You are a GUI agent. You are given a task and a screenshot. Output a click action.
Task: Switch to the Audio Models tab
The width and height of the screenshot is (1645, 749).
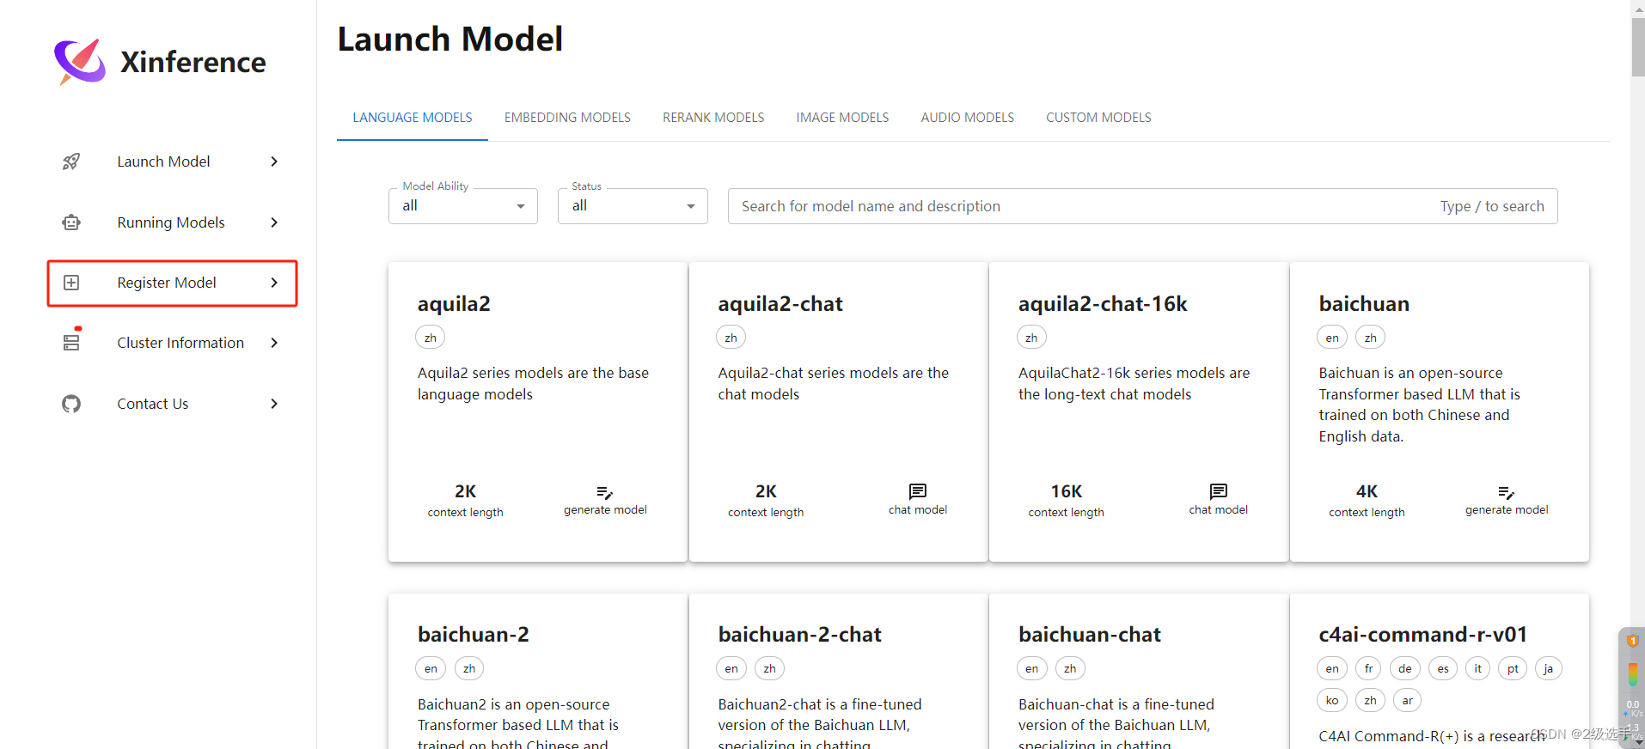coord(968,118)
